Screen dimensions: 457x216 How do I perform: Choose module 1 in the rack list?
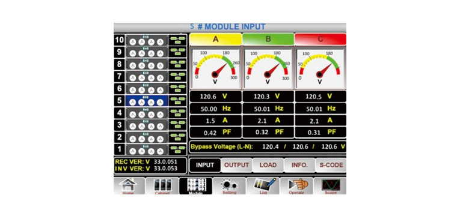[x=147, y=149]
